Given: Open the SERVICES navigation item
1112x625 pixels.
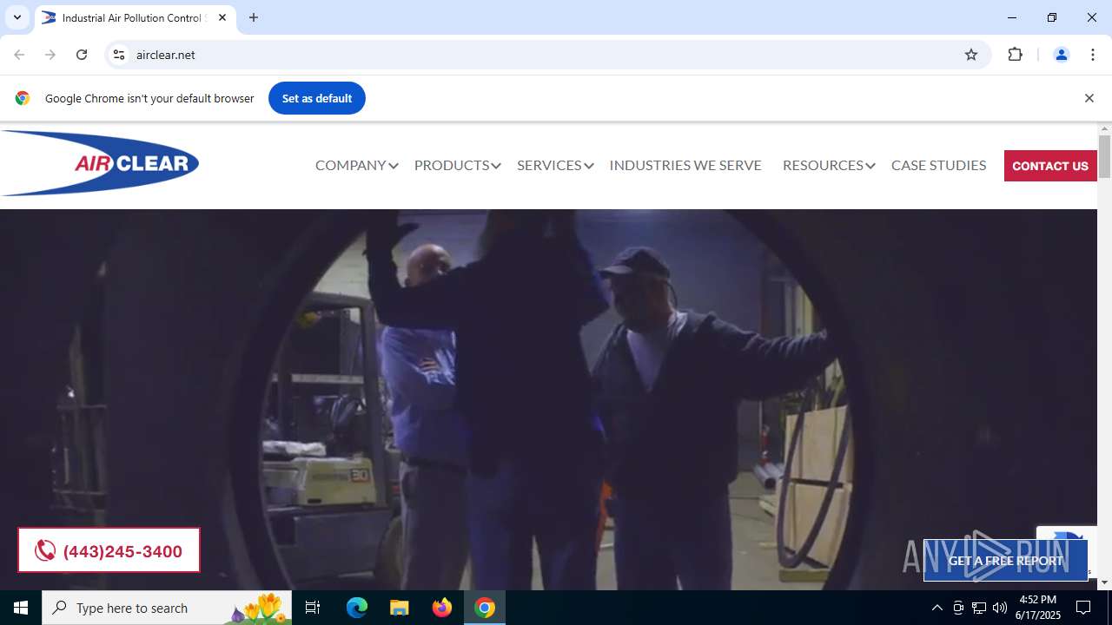Looking at the screenshot, I should pyautogui.click(x=549, y=165).
